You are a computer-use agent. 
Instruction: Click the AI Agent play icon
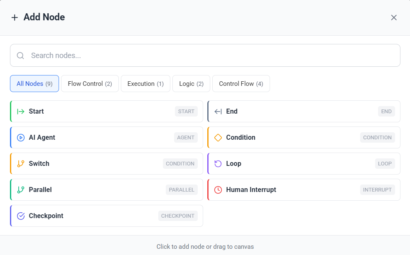point(21,138)
